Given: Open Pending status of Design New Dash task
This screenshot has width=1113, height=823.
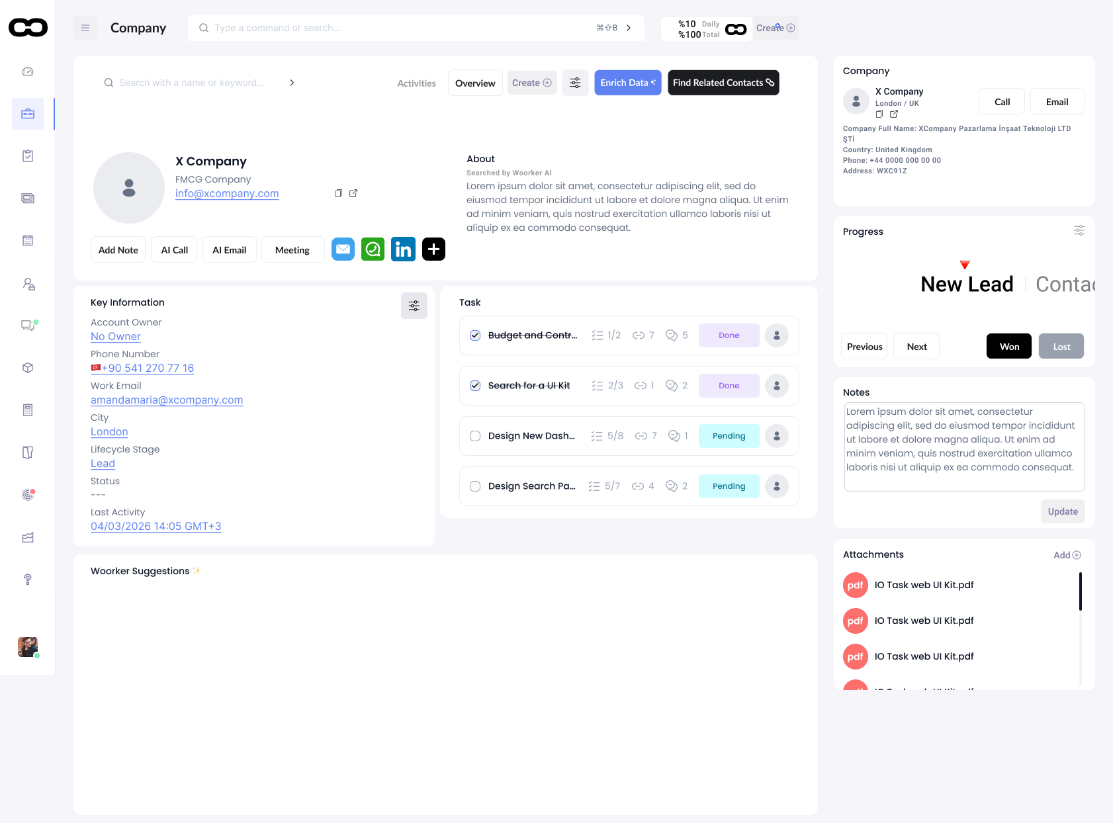Looking at the screenshot, I should 729,436.
